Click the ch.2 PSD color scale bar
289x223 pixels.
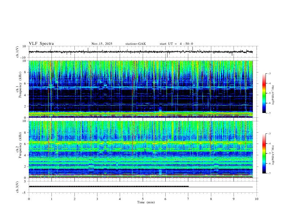tap(264, 153)
